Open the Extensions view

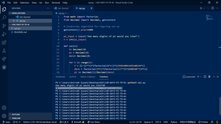tap(4, 42)
